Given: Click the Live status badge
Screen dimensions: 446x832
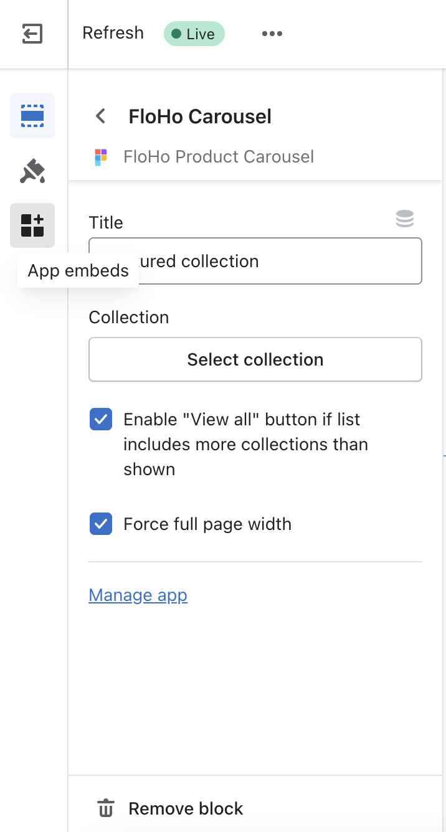Looking at the screenshot, I should tap(194, 34).
